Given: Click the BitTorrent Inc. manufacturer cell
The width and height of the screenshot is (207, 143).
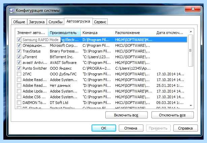Looking at the screenshot, I should pyautogui.click(x=62, y=57).
